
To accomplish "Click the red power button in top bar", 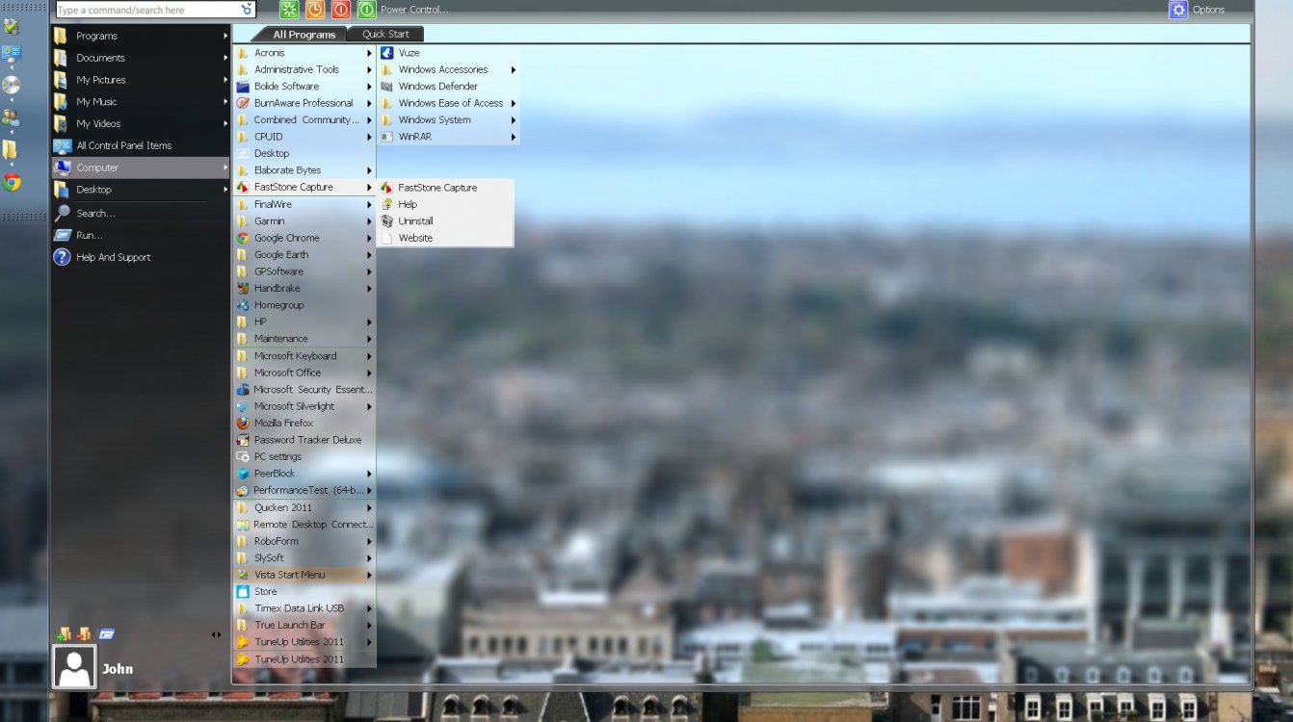I will pos(341,10).
